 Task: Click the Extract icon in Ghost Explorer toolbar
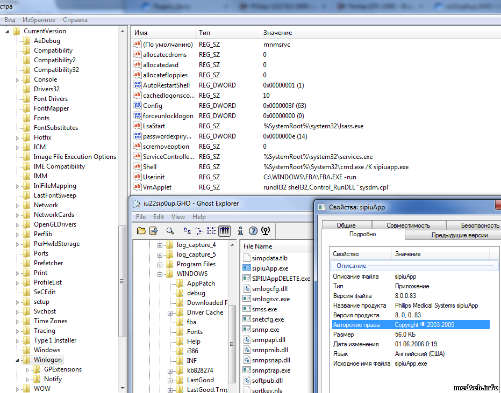[x=154, y=231]
